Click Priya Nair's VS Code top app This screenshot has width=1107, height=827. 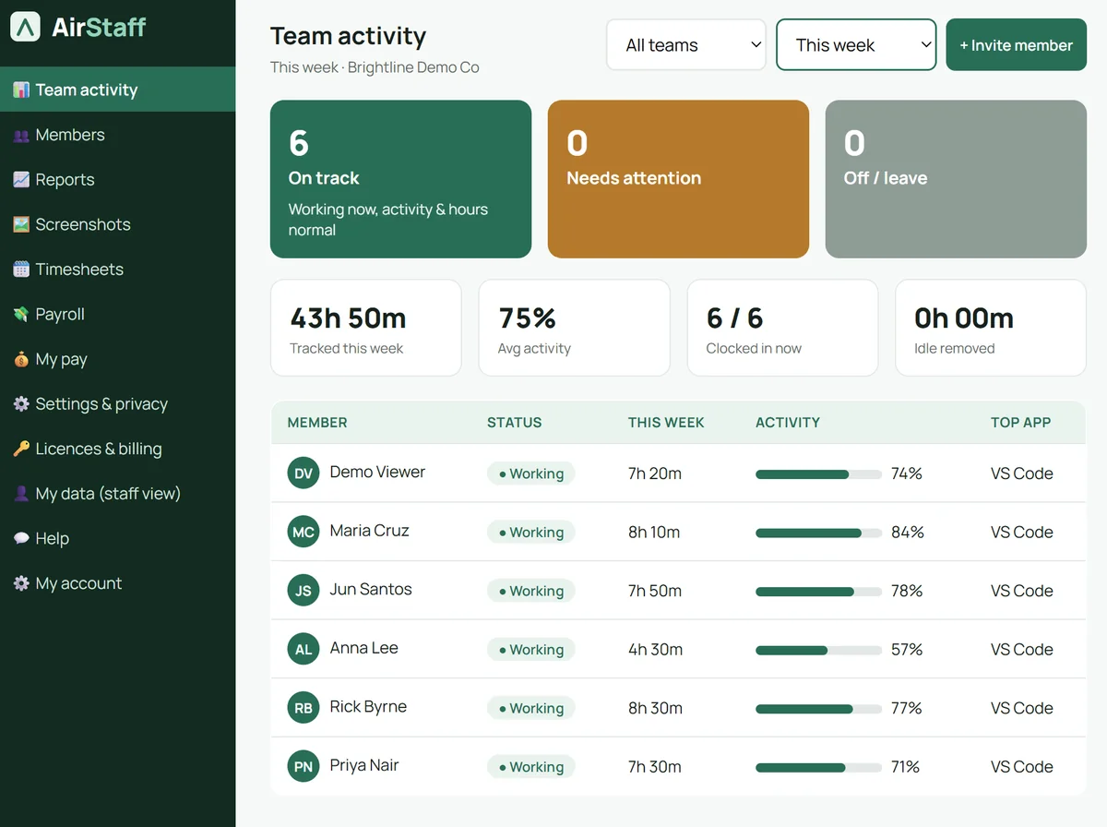pos(1022,767)
